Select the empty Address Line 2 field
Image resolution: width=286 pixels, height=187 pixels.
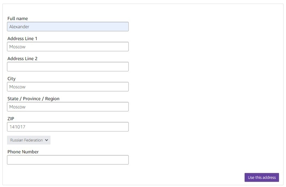[68, 67]
